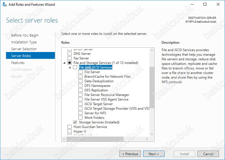Check iSCSI Target Storage Provider checkbox
The width and height of the screenshot is (225, 160).
(80, 109)
